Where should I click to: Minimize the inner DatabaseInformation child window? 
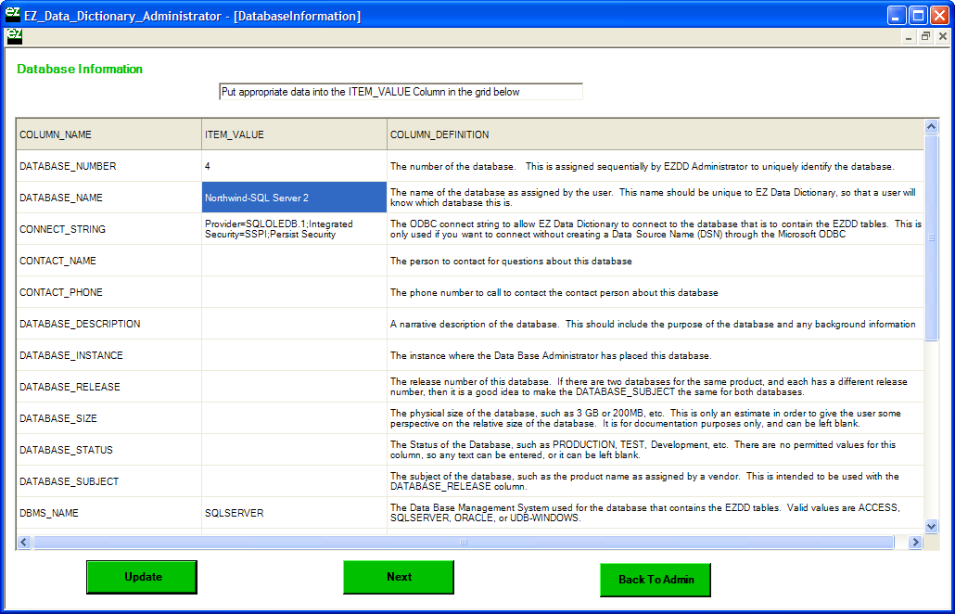tap(909, 36)
